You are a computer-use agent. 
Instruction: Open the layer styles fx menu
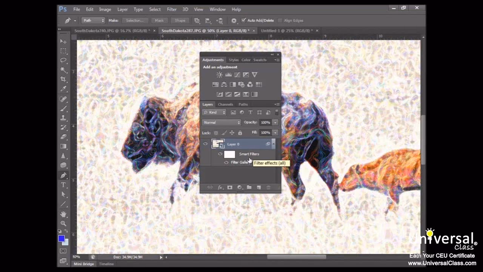coord(220,187)
